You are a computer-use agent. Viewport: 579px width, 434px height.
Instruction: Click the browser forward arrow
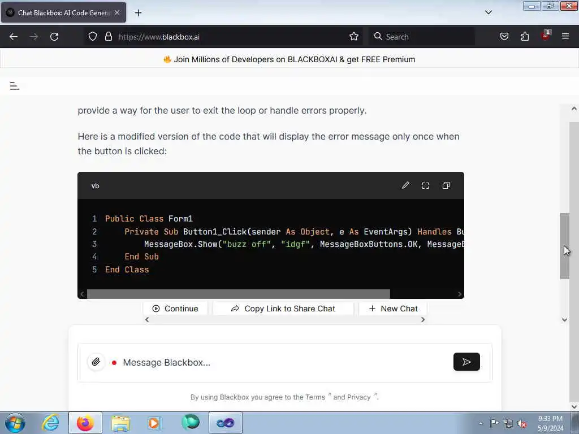point(34,37)
